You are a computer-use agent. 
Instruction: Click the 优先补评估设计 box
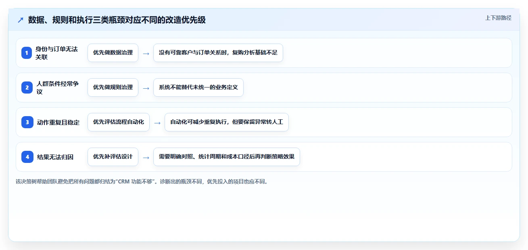(x=113, y=157)
